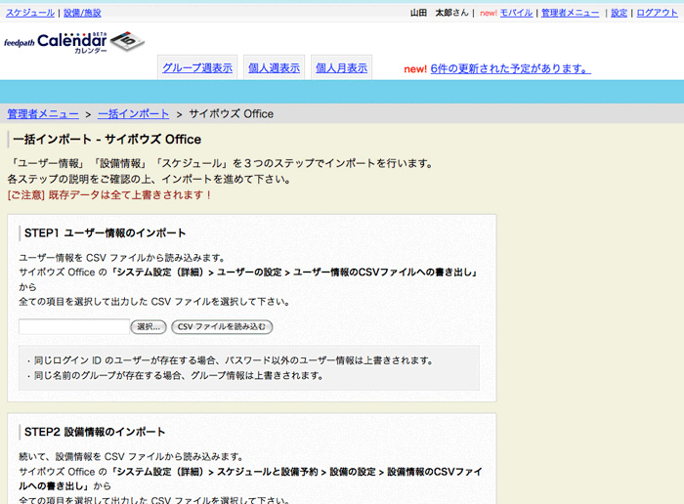Image resolution: width=684 pixels, height=504 pixels.
Task: Click the 一括インポート - サイボウズ Office heading
Action: [107, 140]
